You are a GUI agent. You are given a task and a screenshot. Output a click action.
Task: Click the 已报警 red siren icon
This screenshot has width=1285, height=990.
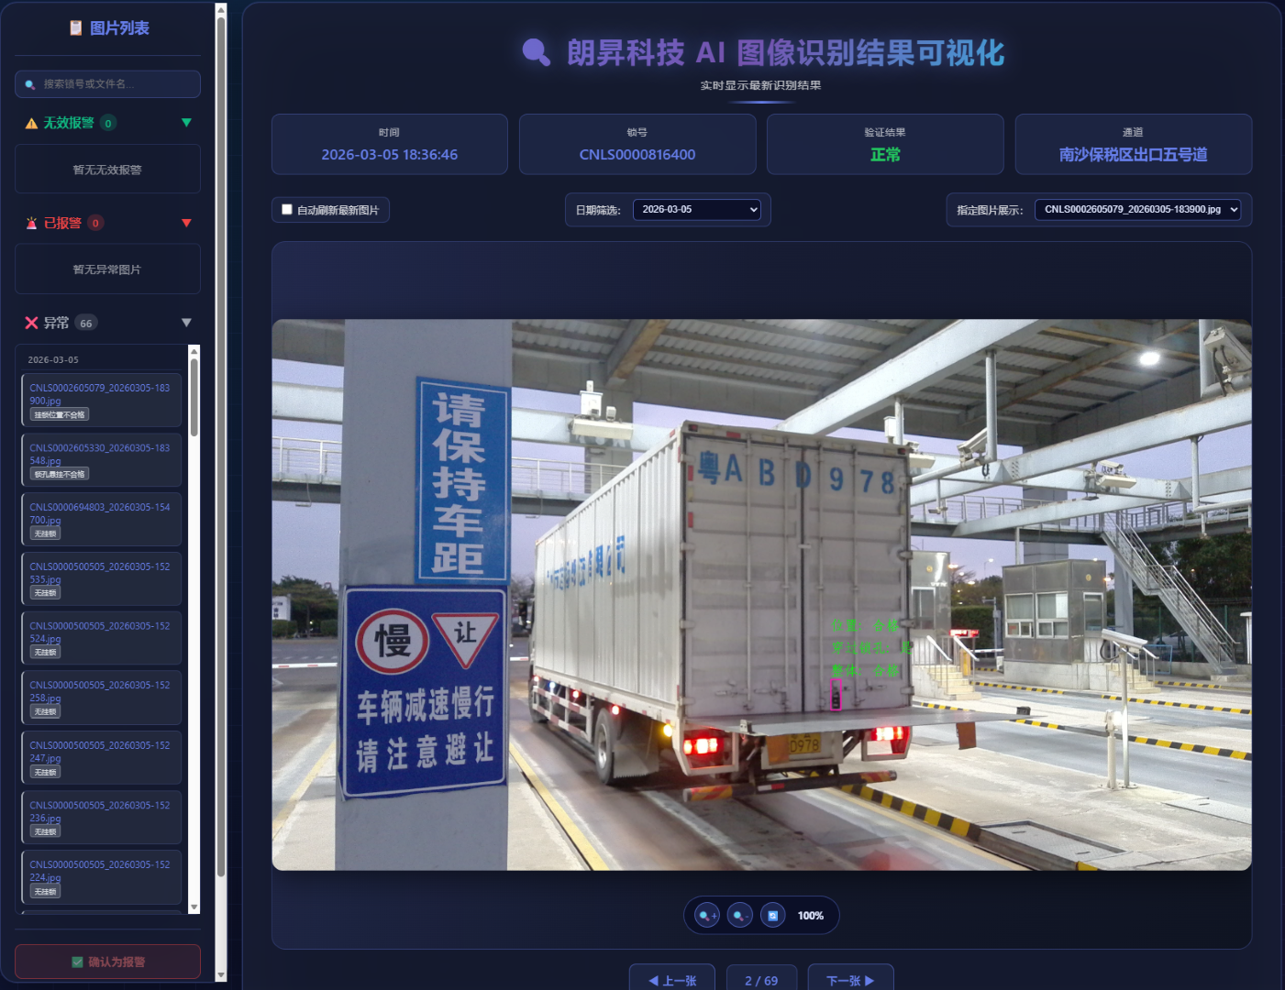point(31,224)
